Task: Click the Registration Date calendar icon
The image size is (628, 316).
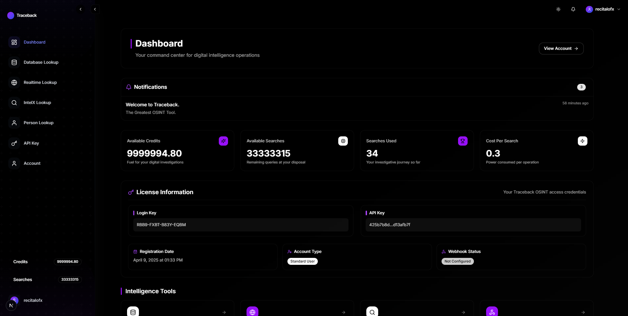Action: click(135, 252)
